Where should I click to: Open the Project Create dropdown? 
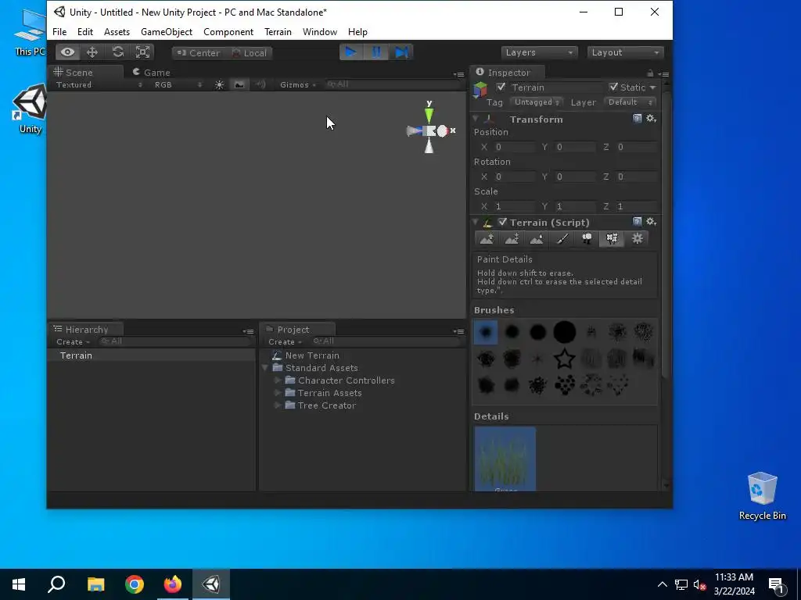pos(285,342)
